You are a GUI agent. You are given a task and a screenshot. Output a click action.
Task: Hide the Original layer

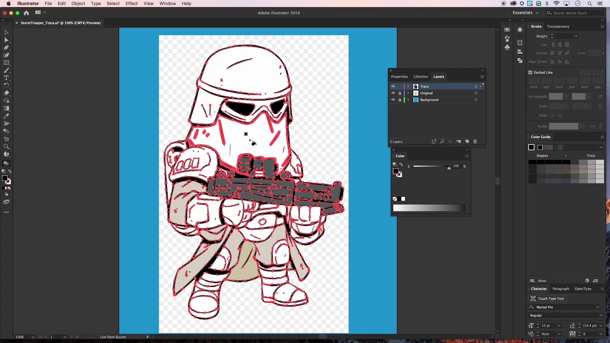click(393, 93)
